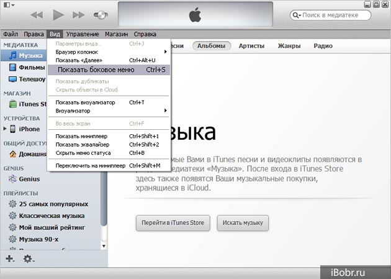391x279 pixels.
Task: Expand the Браузер колонок submenu
Action: pyautogui.click(x=109, y=52)
